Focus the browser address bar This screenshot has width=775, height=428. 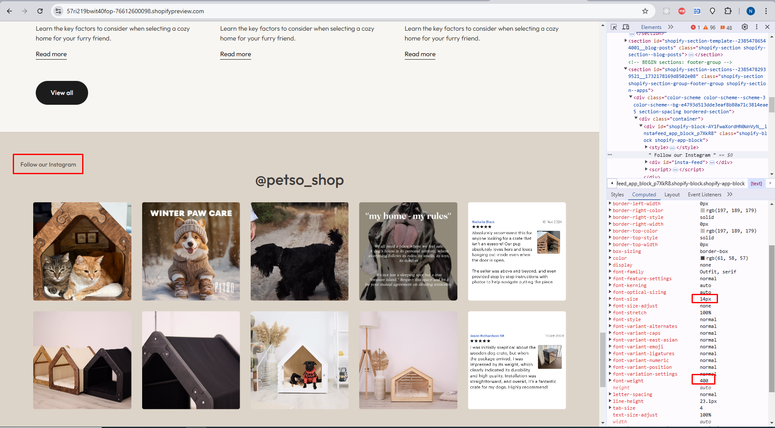click(x=349, y=11)
